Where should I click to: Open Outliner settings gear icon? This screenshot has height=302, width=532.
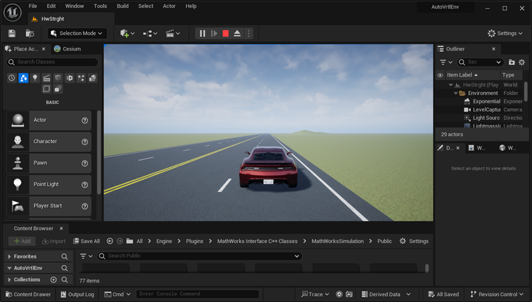point(522,62)
